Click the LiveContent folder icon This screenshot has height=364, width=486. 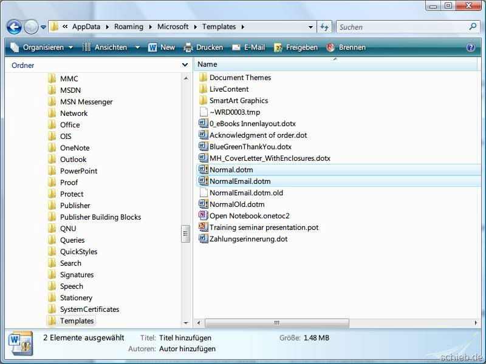tap(203, 89)
